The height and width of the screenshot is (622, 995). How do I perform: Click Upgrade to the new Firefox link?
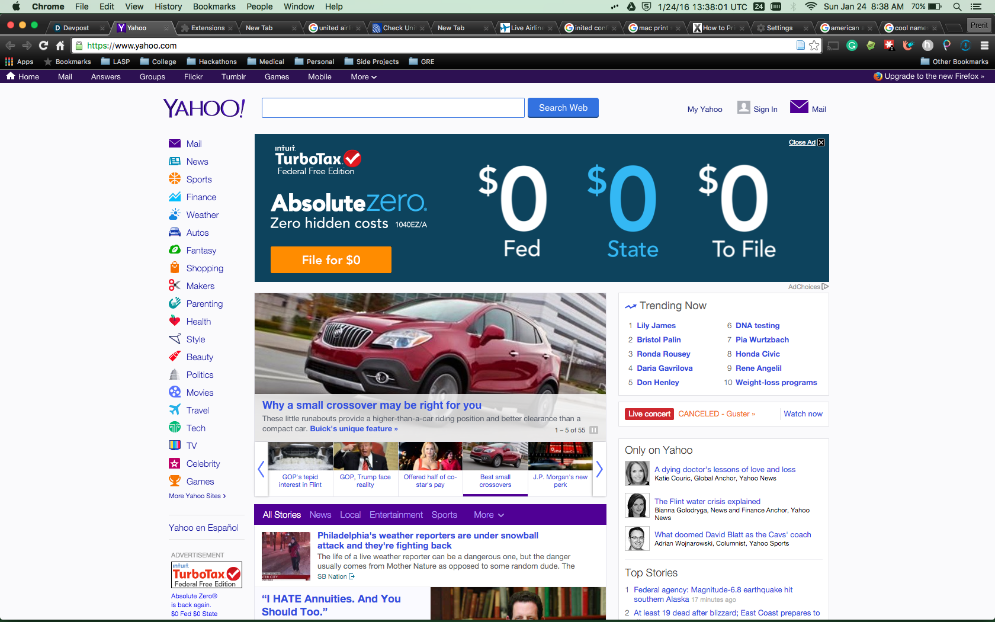tap(929, 76)
